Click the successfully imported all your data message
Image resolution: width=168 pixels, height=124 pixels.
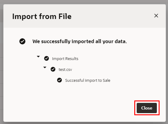tap(80, 41)
